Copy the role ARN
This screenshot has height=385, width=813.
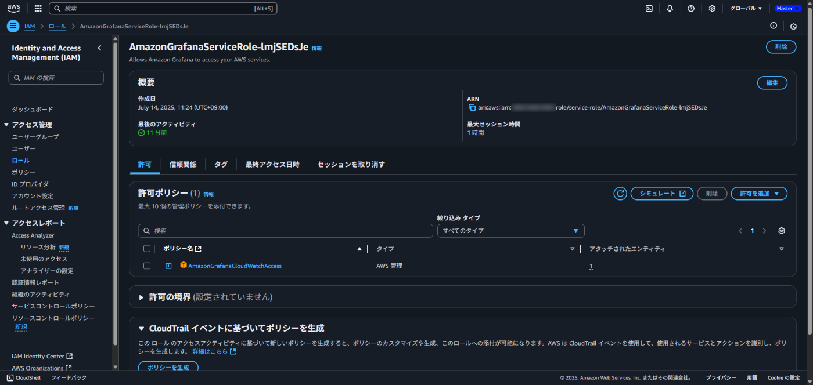pos(472,107)
